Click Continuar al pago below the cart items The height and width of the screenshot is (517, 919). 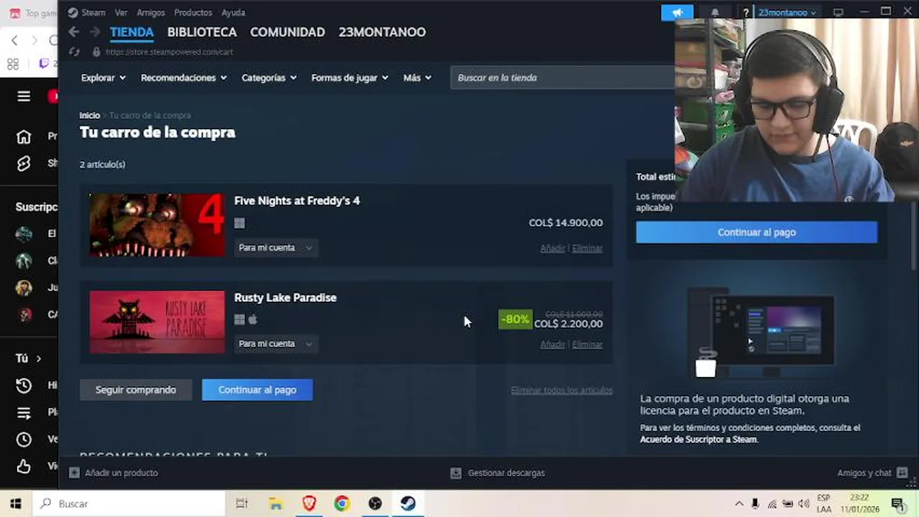pos(257,390)
